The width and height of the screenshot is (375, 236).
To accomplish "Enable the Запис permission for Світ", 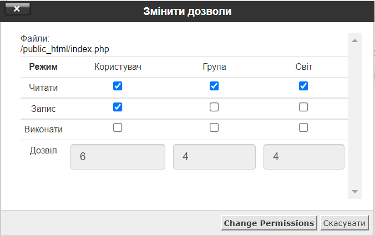I will tap(303, 107).
